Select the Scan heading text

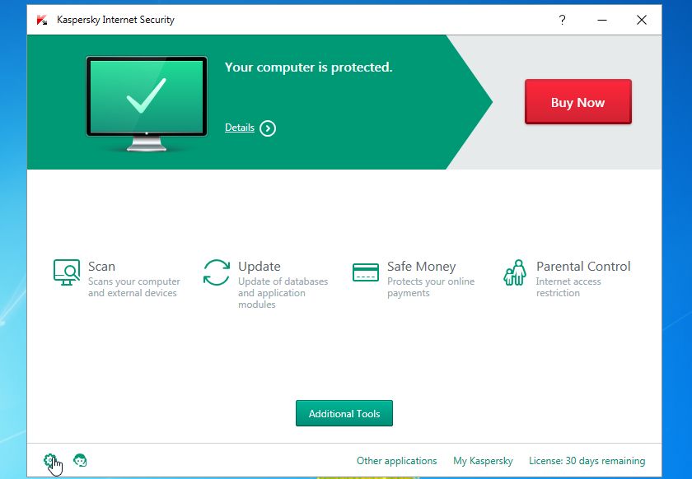(101, 267)
